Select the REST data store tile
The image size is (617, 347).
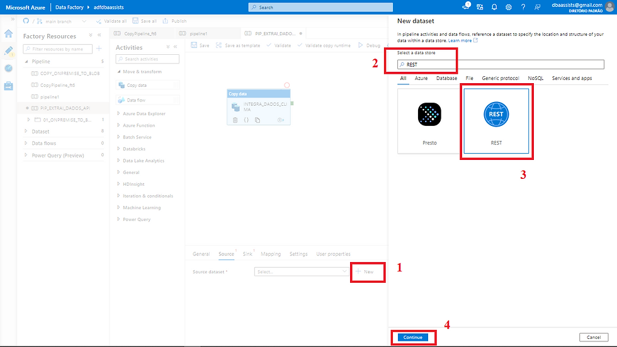[496, 121]
